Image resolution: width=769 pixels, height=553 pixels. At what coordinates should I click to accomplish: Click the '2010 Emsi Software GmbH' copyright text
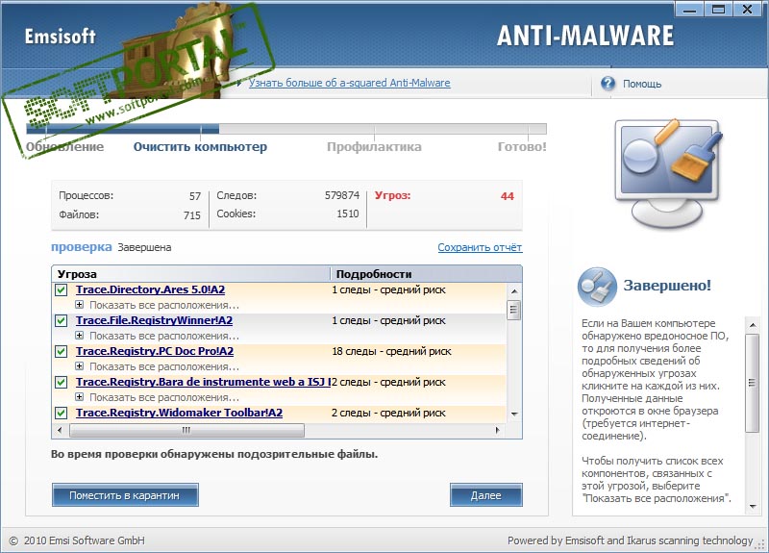(x=84, y=540)
